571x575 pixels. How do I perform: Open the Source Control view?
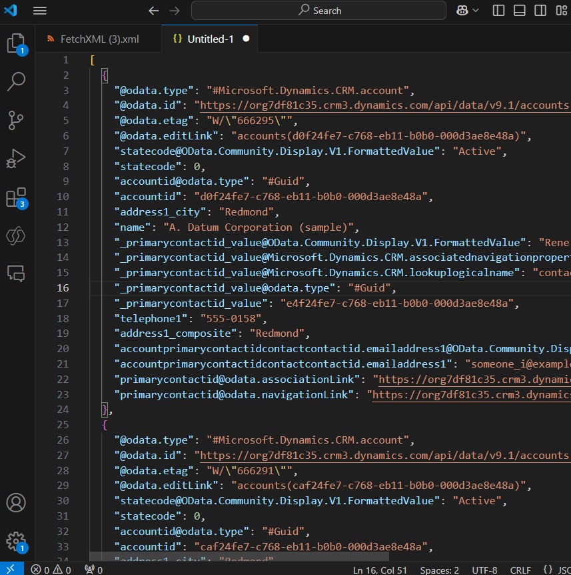(15, 120)
